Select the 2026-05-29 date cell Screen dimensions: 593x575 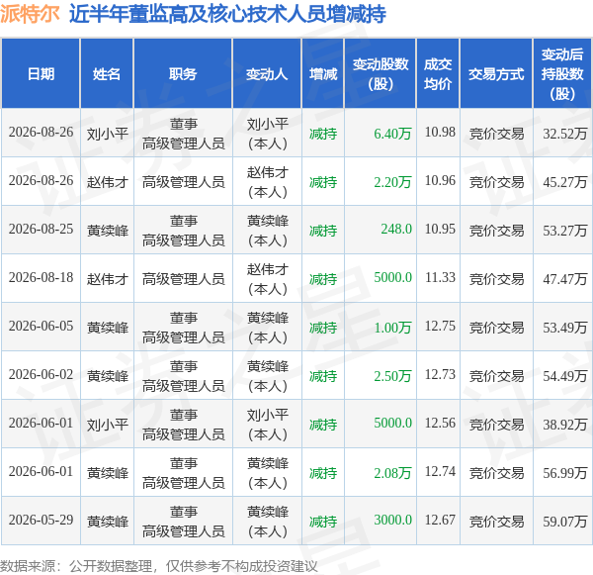[41, 521]
